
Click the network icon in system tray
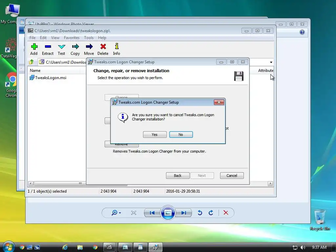[295, 247]
